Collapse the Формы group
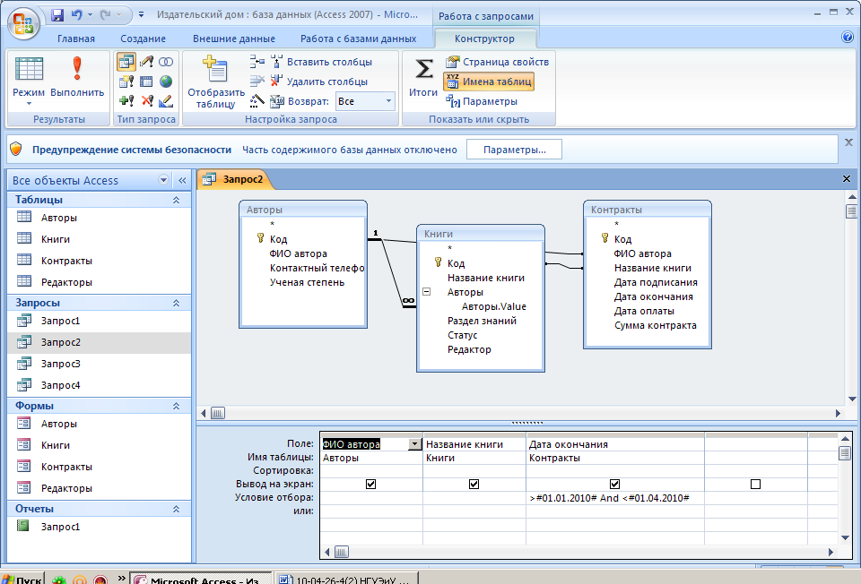 [x=177, y=407]
